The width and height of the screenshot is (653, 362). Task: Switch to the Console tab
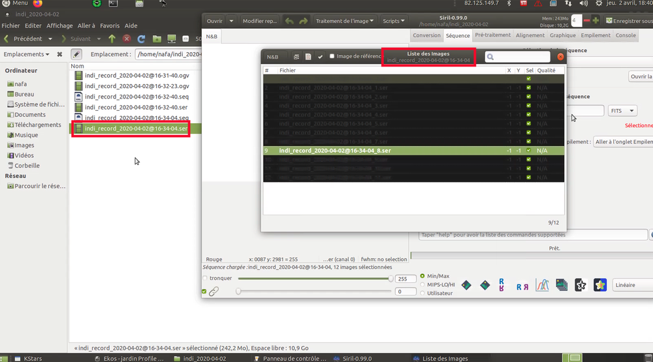click(x=626, y=35)
